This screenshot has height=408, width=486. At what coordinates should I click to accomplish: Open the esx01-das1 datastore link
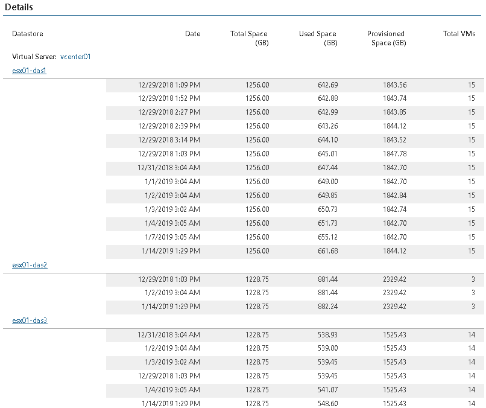click(x=30, y=71)
